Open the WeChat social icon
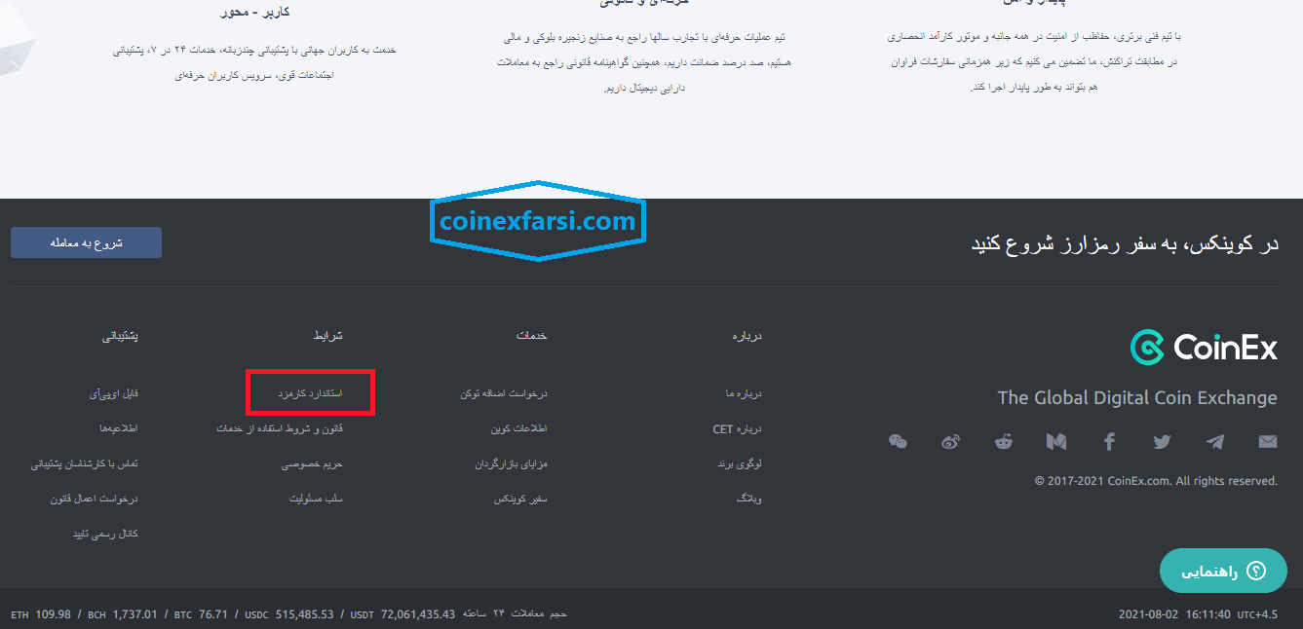 tap(898, 442)
